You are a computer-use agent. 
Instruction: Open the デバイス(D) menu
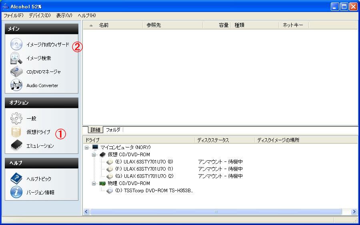tap(40, 16)
